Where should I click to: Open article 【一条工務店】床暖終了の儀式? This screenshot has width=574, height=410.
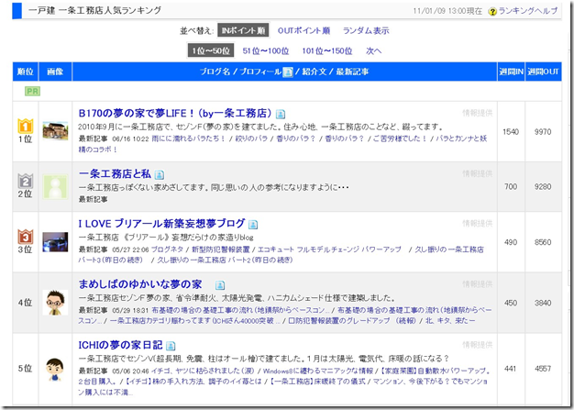317,382
